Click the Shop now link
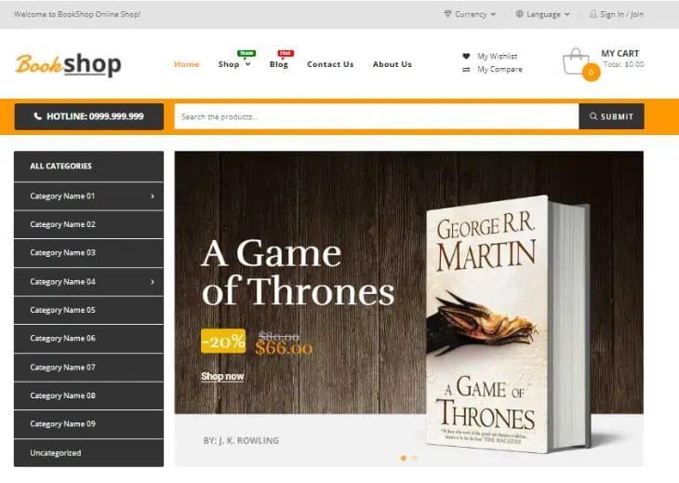Screen dimensions: 679x483 222,376
